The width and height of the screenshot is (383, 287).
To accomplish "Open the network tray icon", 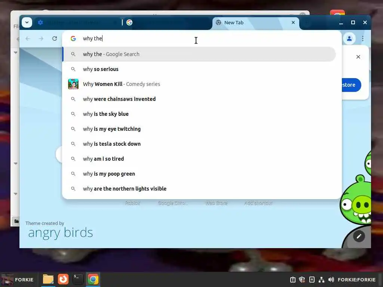I will point(321,280).
